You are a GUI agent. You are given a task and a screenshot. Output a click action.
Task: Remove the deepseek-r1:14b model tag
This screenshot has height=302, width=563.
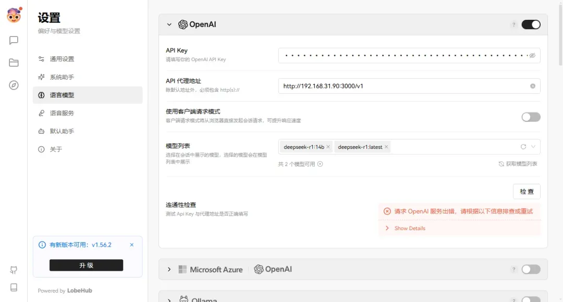[328, 147]
